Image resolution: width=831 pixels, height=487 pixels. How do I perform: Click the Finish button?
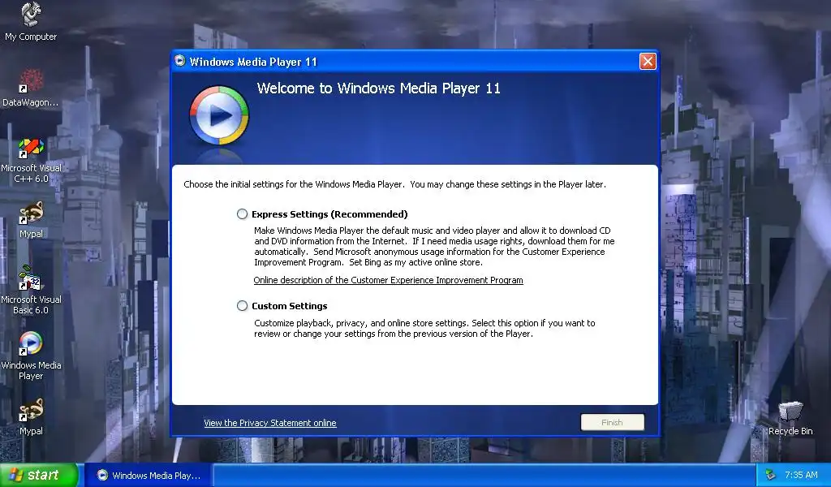[x=612, y=422]
